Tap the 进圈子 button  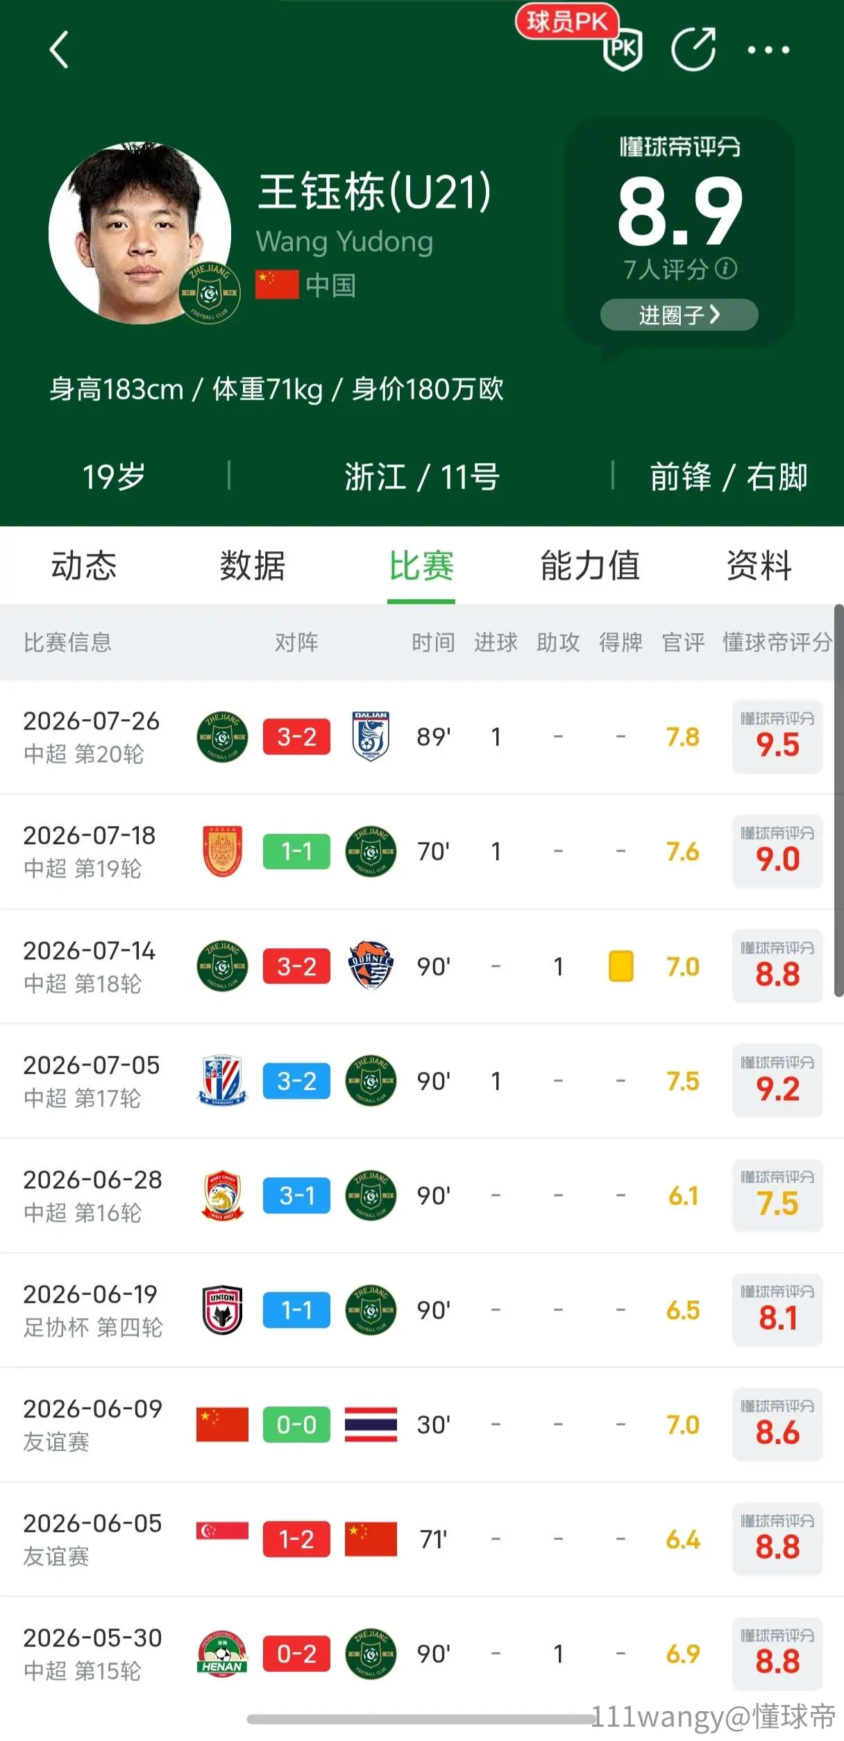679,315
